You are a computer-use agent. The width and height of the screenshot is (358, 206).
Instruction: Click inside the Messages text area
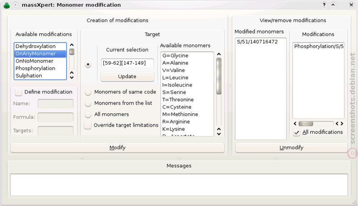[179, 185]
